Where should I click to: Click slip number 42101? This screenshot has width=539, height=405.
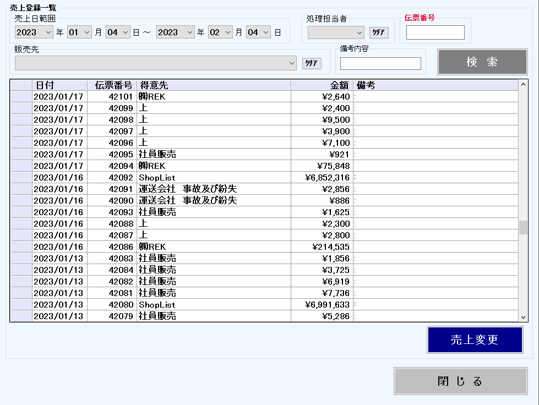point(121,97)
